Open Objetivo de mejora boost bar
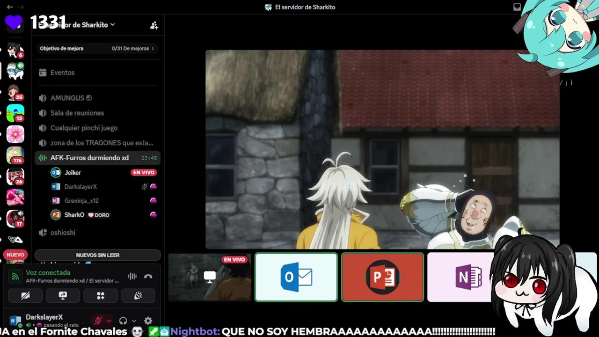The height and width of the screenshot is (337, 599). (x=97, y=48)
